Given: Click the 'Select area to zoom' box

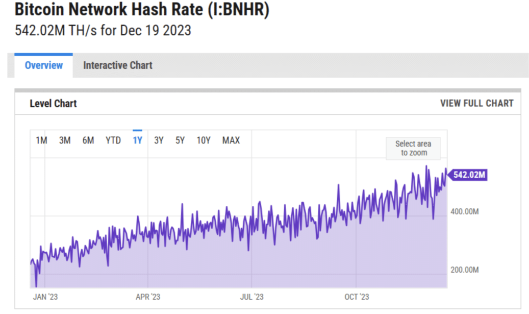Looking at the screenshot, I should click(413, 148).
